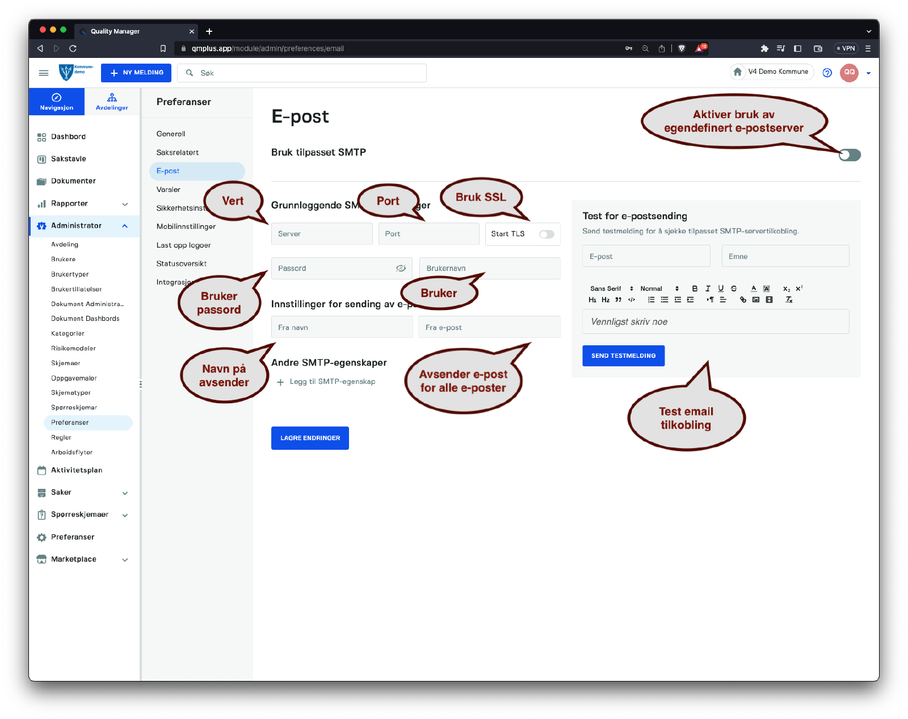Click the insert image icon in editor toolbar

tap(756, 300)
